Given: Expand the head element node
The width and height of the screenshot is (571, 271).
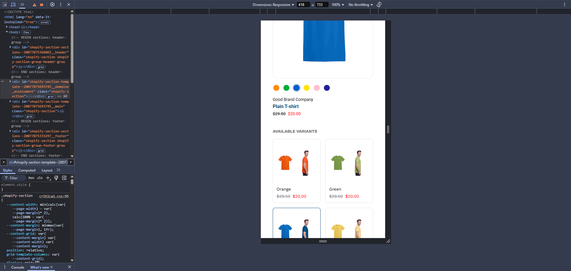Looking at the screenshot, I should pos(7,27).
